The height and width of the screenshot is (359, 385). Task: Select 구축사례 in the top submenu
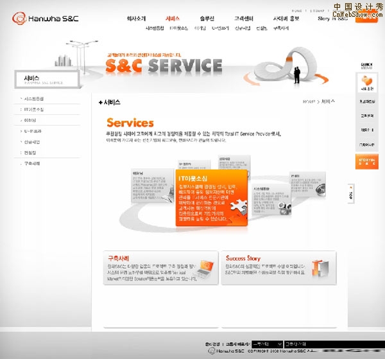281,28
